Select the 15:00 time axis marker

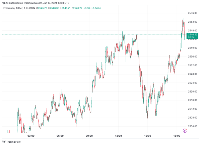pyautogui.click(x=147, y=136)
